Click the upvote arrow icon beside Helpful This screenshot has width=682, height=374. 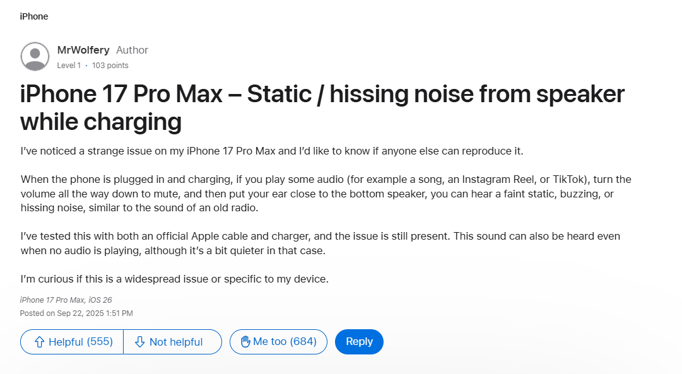39,342
